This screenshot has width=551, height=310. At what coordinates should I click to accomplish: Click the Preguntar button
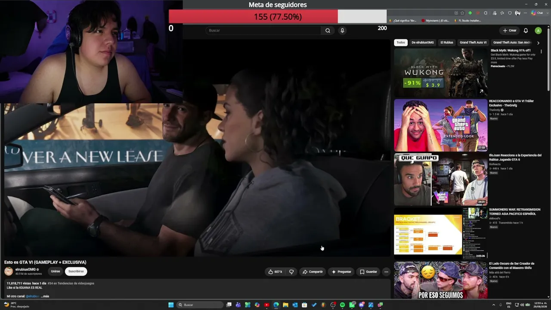(x=341, y=272)
